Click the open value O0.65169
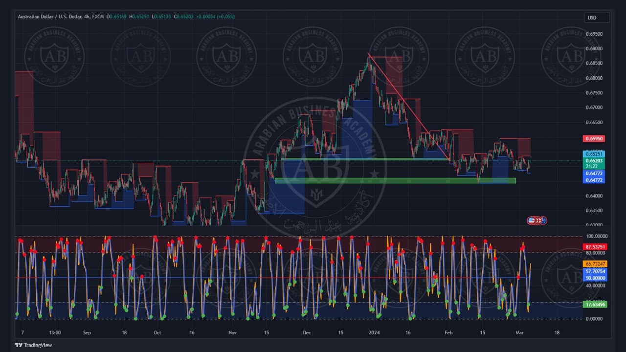This screenshot has width=626, height=352. point(116,17)
